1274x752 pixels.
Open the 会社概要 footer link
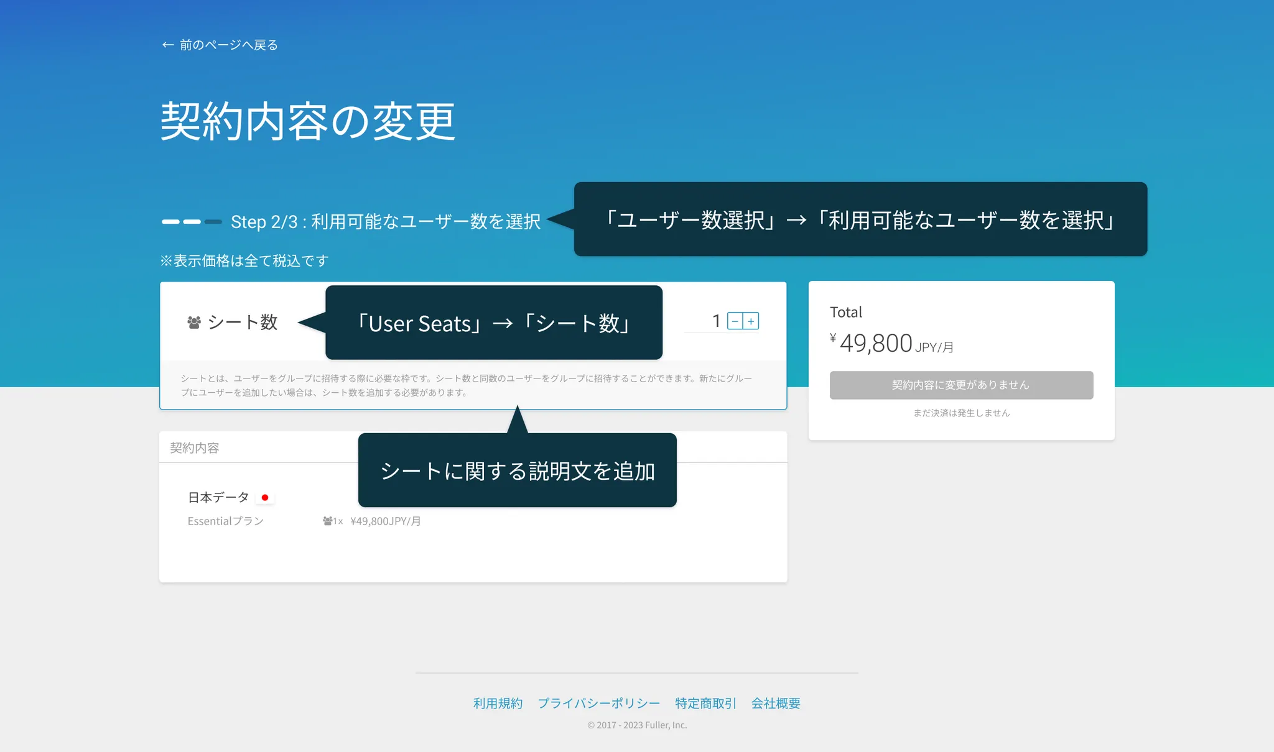coord(776,703)
